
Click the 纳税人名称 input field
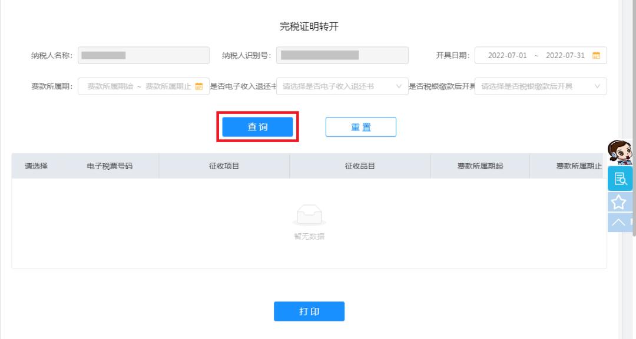pyautogui.click(x=144, y=55)
